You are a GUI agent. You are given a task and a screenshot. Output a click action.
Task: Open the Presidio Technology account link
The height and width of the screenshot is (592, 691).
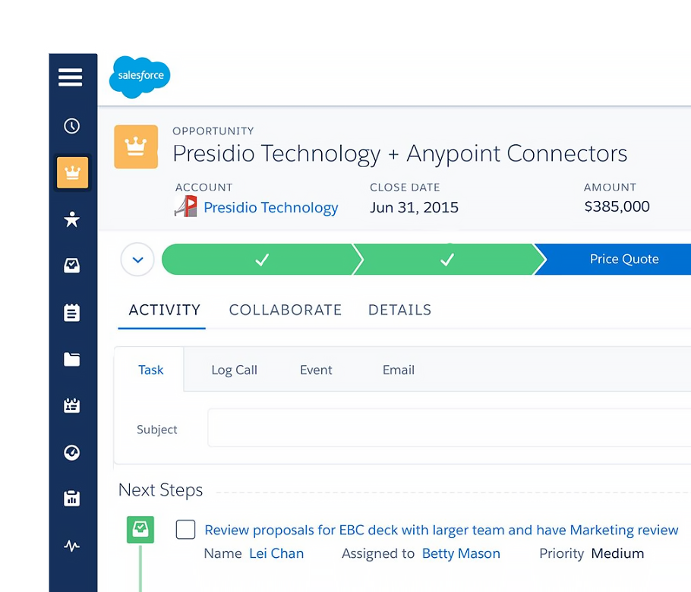point(270,207)
